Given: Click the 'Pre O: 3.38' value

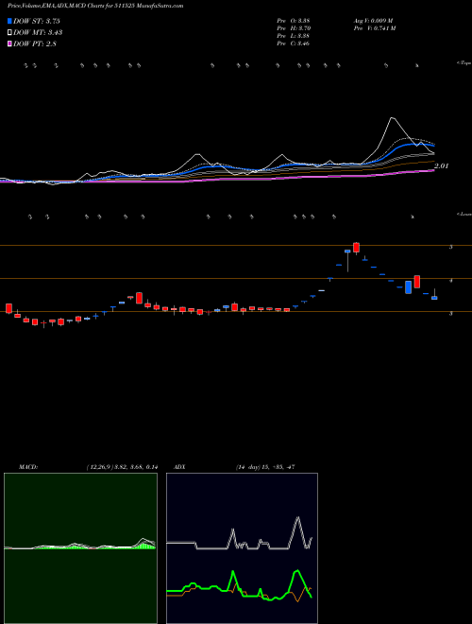Looking at the screenshot, I should (294, 21).
